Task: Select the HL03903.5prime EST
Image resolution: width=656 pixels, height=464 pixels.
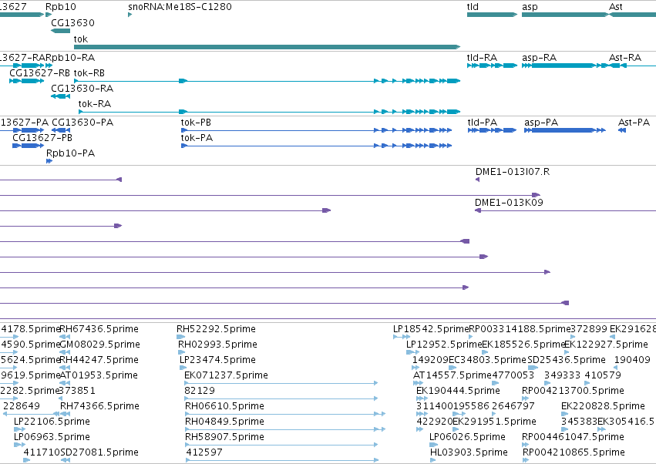Action: (x=432, y=460)
